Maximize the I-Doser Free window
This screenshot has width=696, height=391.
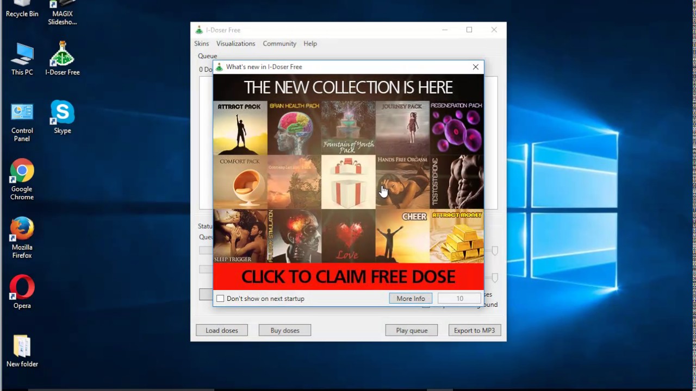click(x=469, y=30)
